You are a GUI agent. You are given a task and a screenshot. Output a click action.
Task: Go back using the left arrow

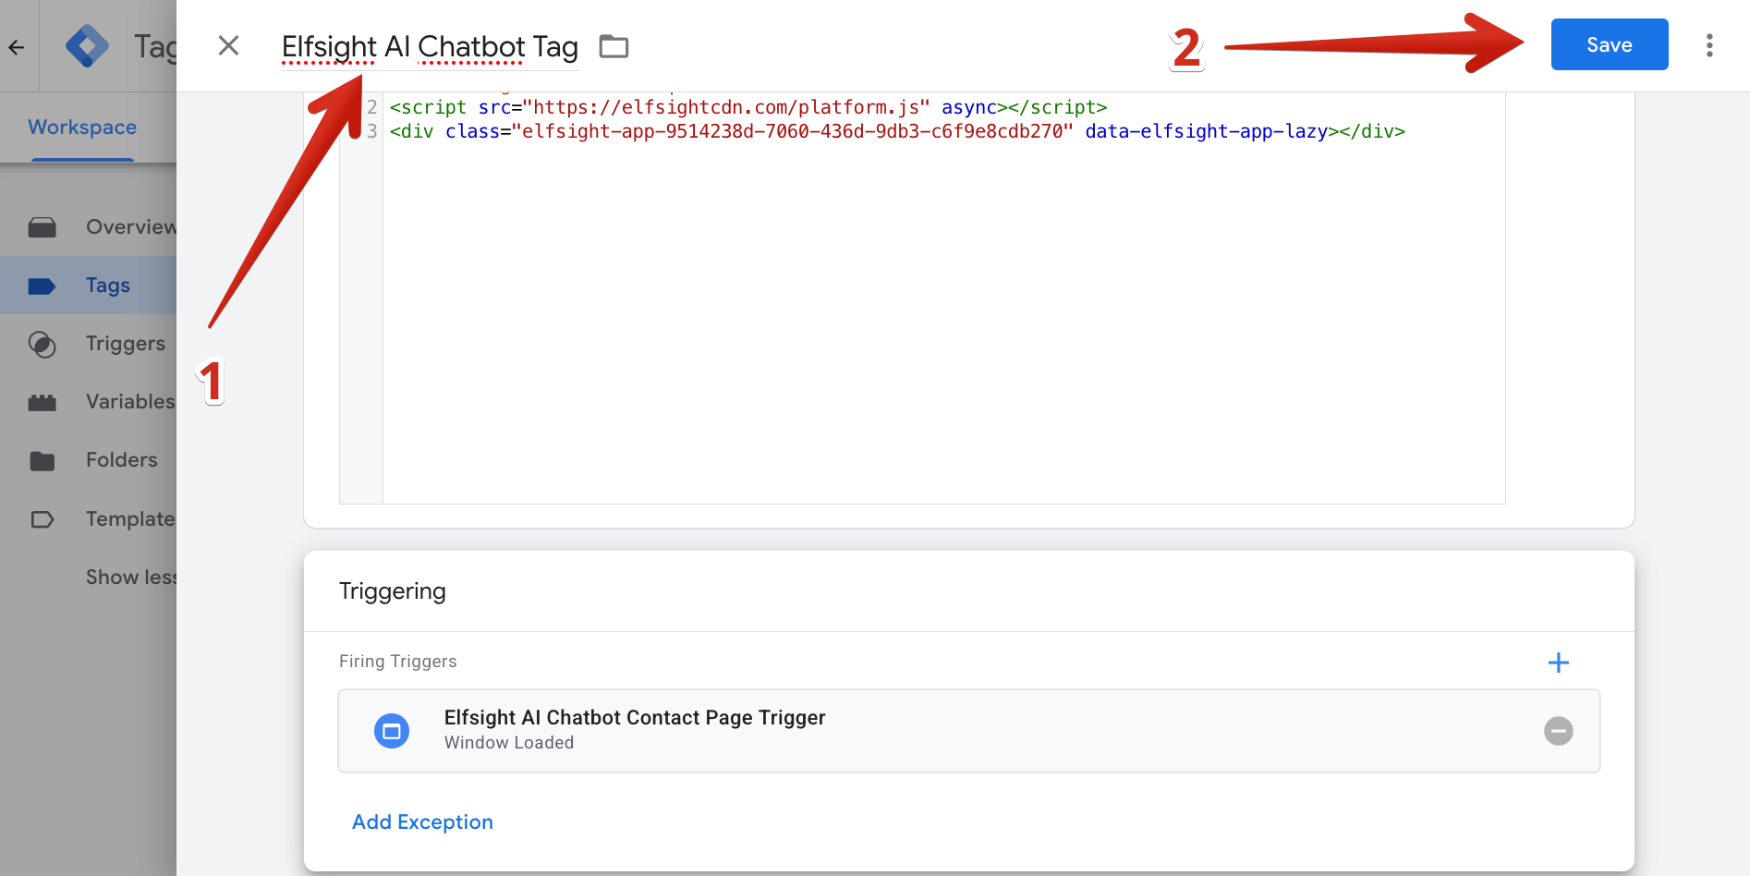click(x=17, y=46)
